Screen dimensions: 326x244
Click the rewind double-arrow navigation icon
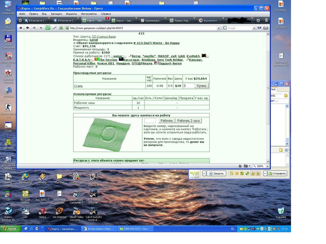(x=21, y=28)
